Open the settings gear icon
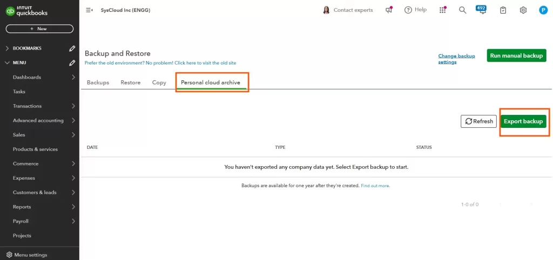Image resolution: width=553 pixels, height=260 pixels. tap(523, 10)
